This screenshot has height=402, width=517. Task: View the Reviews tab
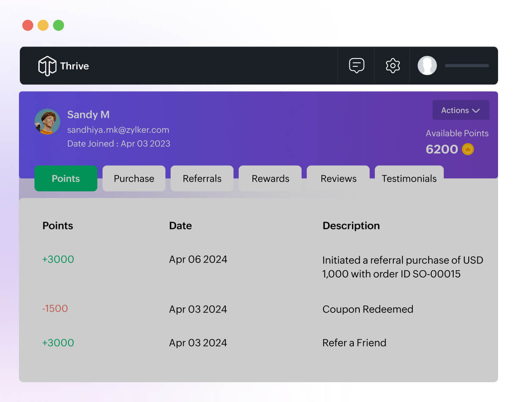[x=338, y=179]
